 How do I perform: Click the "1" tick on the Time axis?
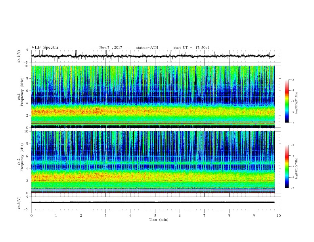tap(56, 216)
